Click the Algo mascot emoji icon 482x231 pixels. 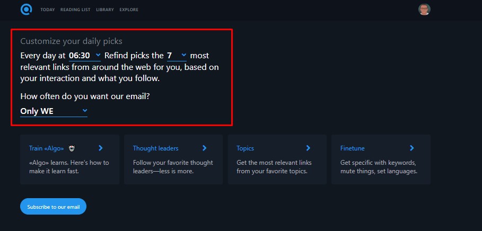(x=72, y=148)
